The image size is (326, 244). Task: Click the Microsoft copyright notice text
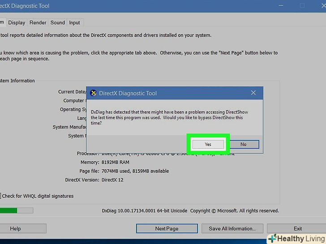click(235, 210)
